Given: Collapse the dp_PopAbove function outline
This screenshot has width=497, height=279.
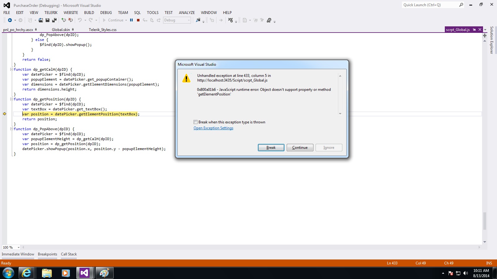Looking at the screenshot, I should click(12, 129).
